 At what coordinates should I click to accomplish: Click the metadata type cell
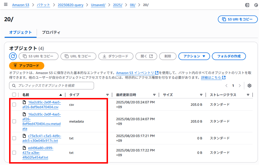point(76,121)
